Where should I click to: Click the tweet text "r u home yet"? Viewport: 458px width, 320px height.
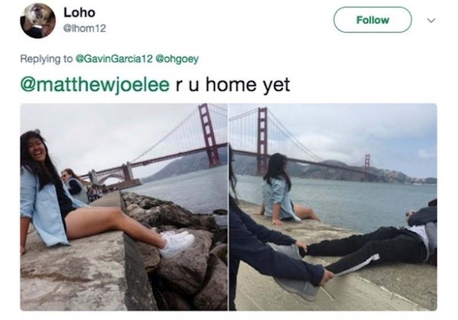233,85
